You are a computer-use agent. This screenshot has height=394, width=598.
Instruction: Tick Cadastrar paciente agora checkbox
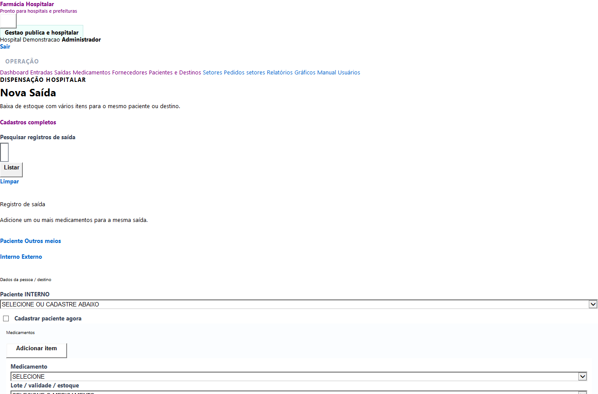tap(6, 319)
